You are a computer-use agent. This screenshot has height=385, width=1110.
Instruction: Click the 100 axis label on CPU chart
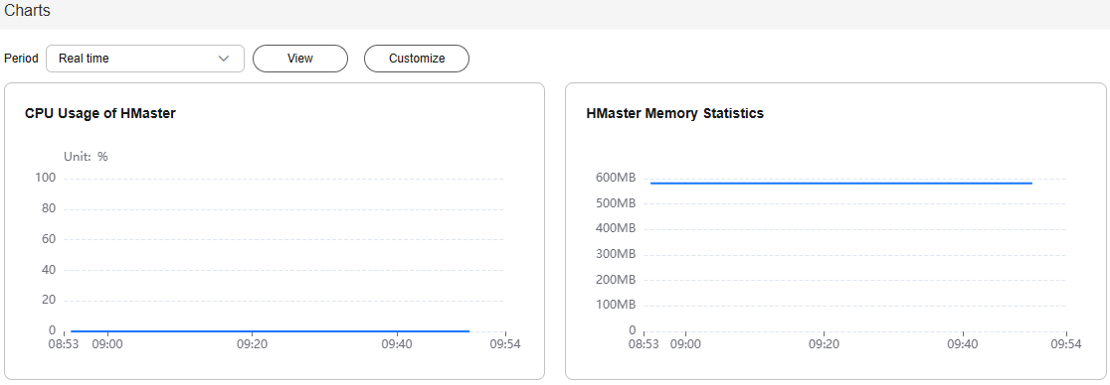coord(46,178)
